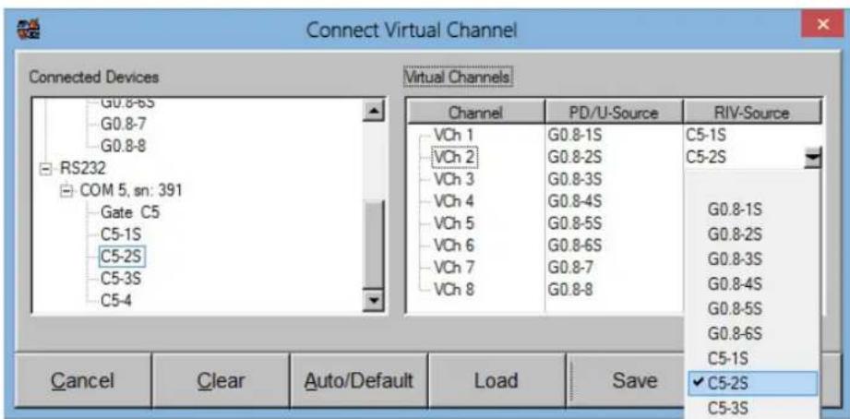
Task: Select G0.8-8 in Connected Devices tree
Action: click(x=123, y=147)
